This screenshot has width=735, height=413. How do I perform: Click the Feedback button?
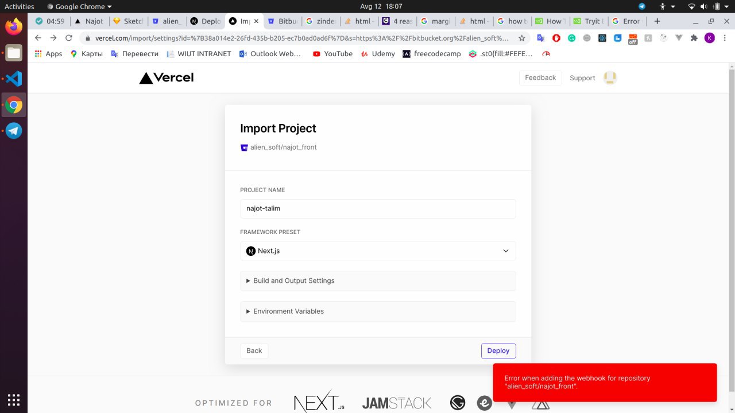tap(540, 77)
